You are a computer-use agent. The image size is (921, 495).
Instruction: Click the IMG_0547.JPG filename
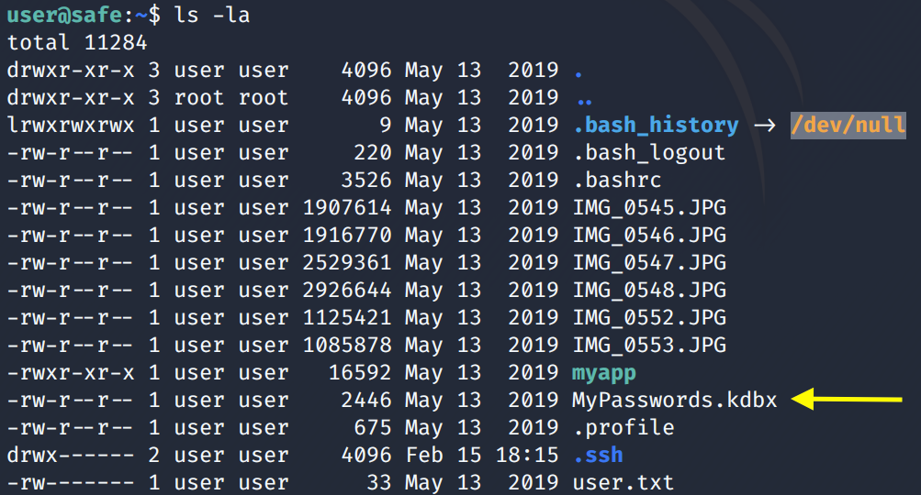[x=648, y=263]
